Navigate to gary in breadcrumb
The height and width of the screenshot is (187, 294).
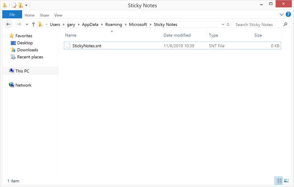pyautogui.click(x=71, y=25)
